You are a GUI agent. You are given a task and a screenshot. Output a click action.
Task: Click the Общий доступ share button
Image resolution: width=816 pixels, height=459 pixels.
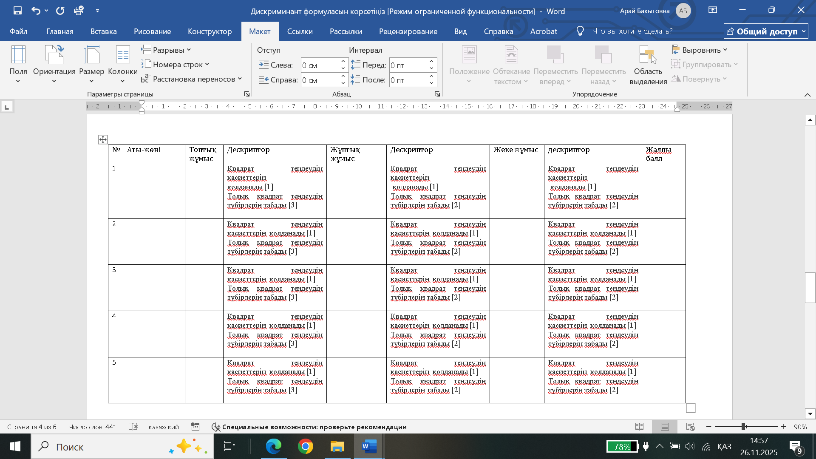pos(765,31)
